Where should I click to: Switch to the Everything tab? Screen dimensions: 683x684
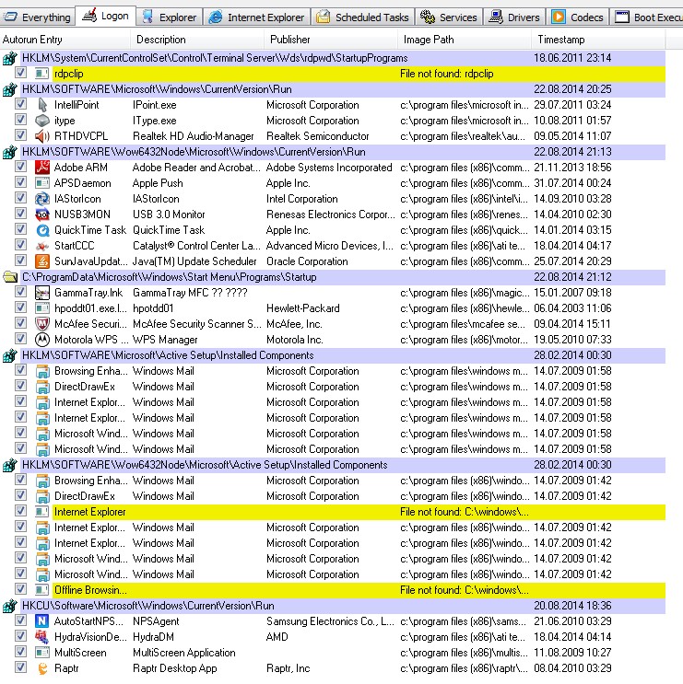[38, 17]
